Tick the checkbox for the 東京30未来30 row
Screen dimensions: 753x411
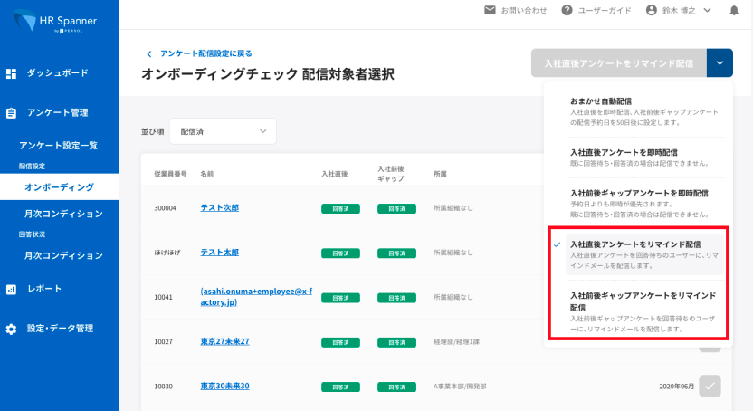[710, 386]
